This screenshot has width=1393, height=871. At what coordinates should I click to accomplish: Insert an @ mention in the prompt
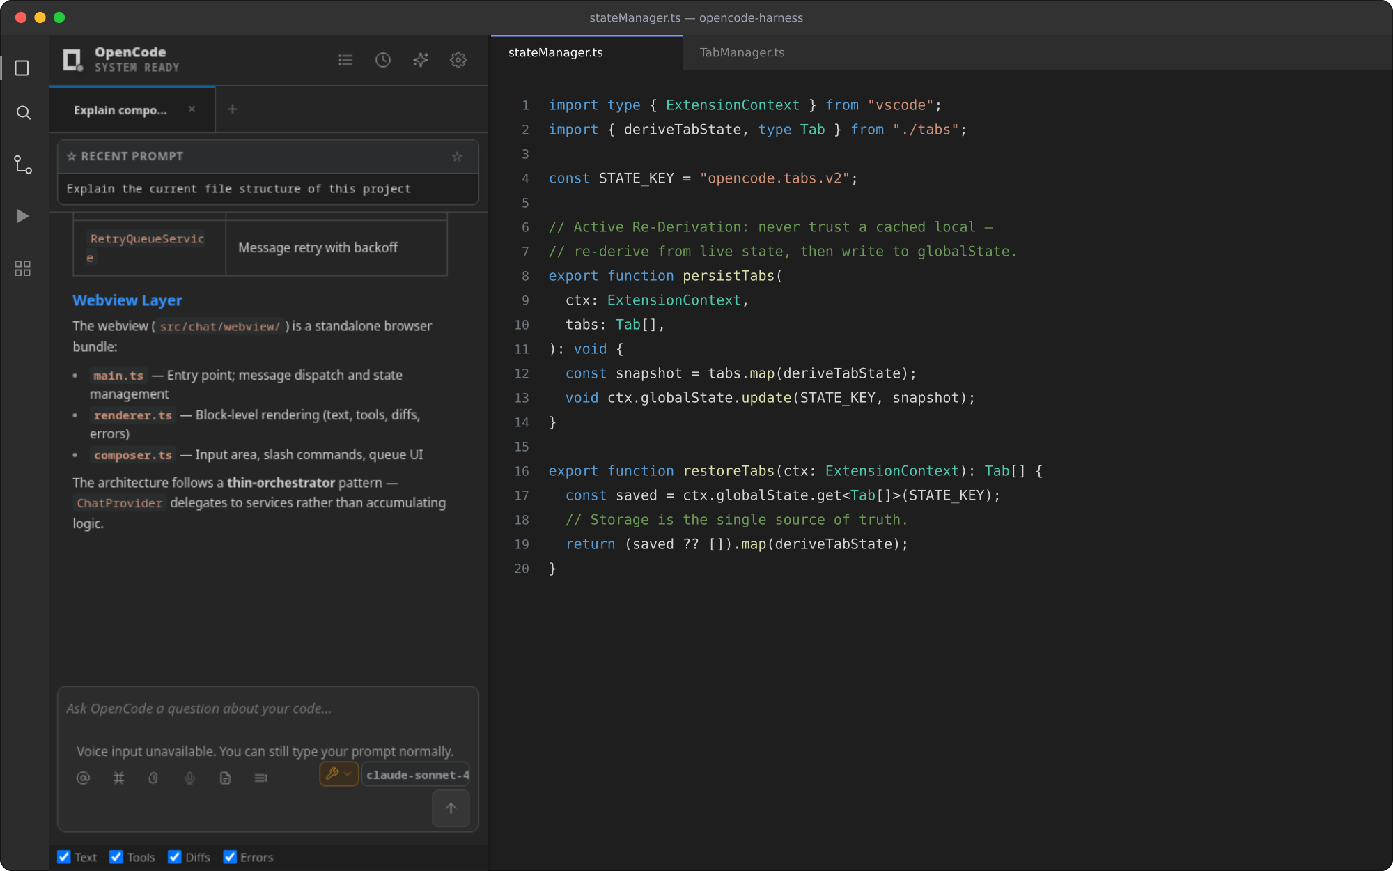(83, 778)
